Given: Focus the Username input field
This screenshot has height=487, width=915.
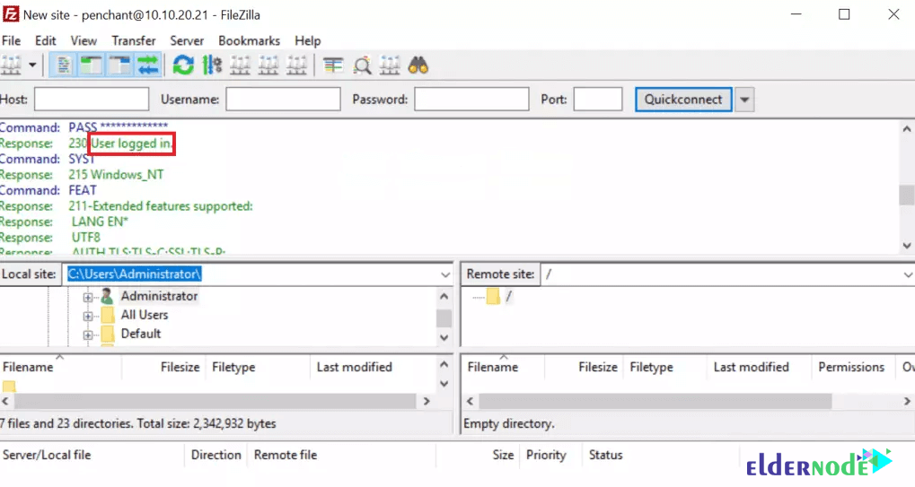Looking at the screenshot, I should (x=283, y=99).
